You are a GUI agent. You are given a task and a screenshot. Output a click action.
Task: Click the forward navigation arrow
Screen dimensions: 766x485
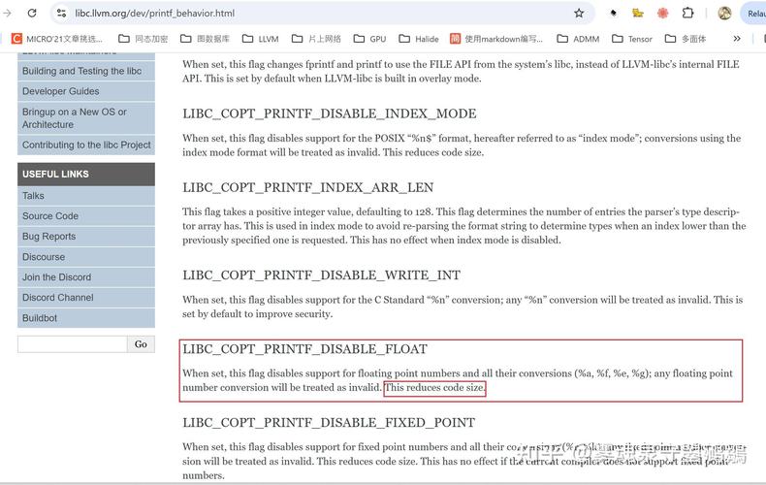coord(8,14)
